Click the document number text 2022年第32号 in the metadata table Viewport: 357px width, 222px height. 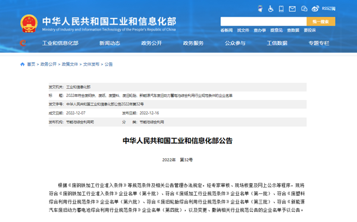133,104
